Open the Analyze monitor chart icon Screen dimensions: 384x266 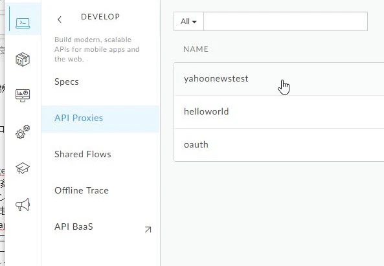coord(23,95)
